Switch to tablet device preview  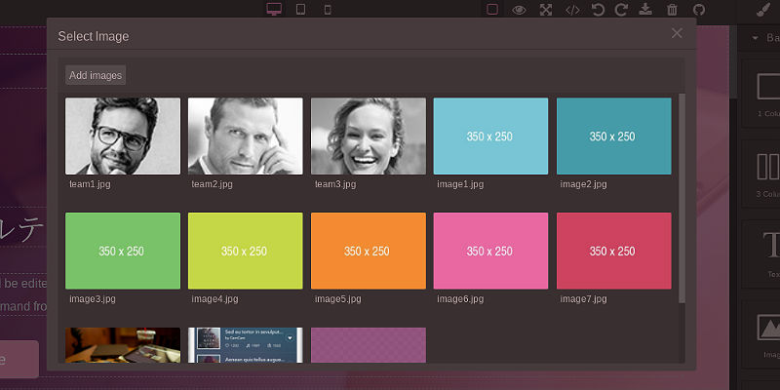(300, 9)
